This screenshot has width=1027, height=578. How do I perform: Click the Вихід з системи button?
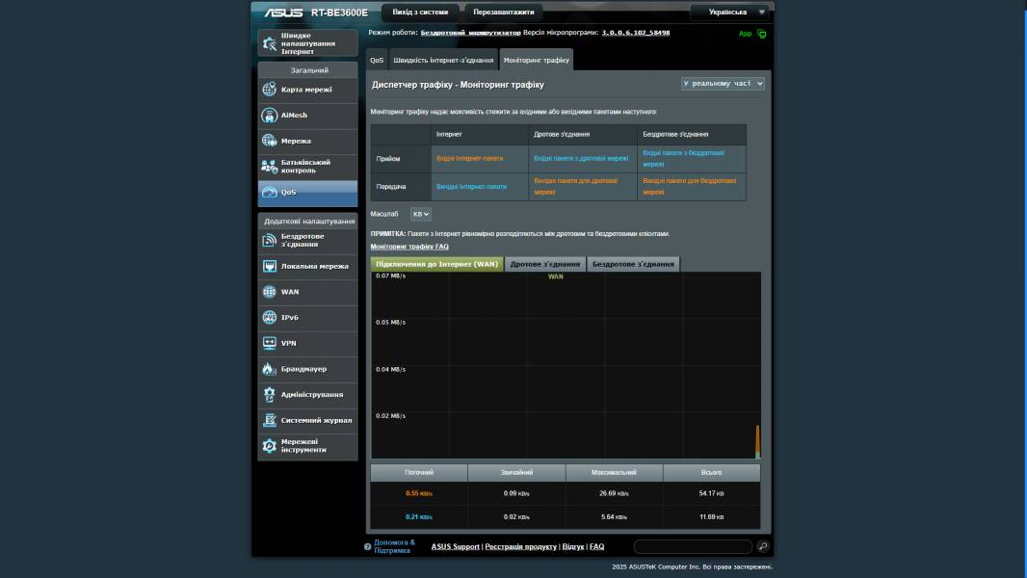click(x=420, y=12)
